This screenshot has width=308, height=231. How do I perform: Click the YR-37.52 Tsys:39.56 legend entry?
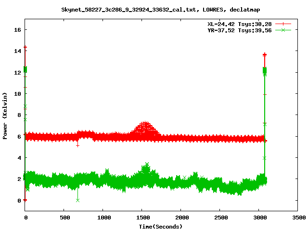pos(240,30)
